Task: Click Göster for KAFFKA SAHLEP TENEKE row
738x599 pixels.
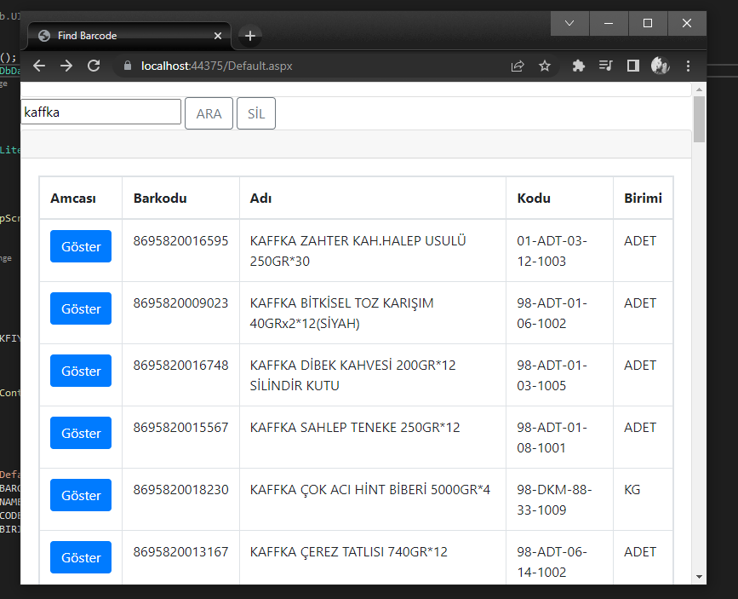Action: (81, 433)
